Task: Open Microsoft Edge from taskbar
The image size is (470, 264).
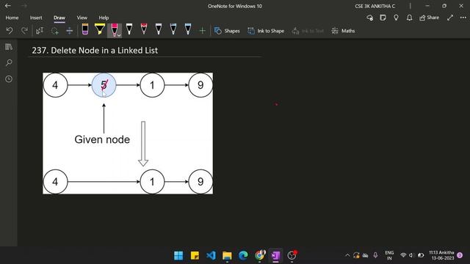Action: pyautogui.click(x=243, y=255)
